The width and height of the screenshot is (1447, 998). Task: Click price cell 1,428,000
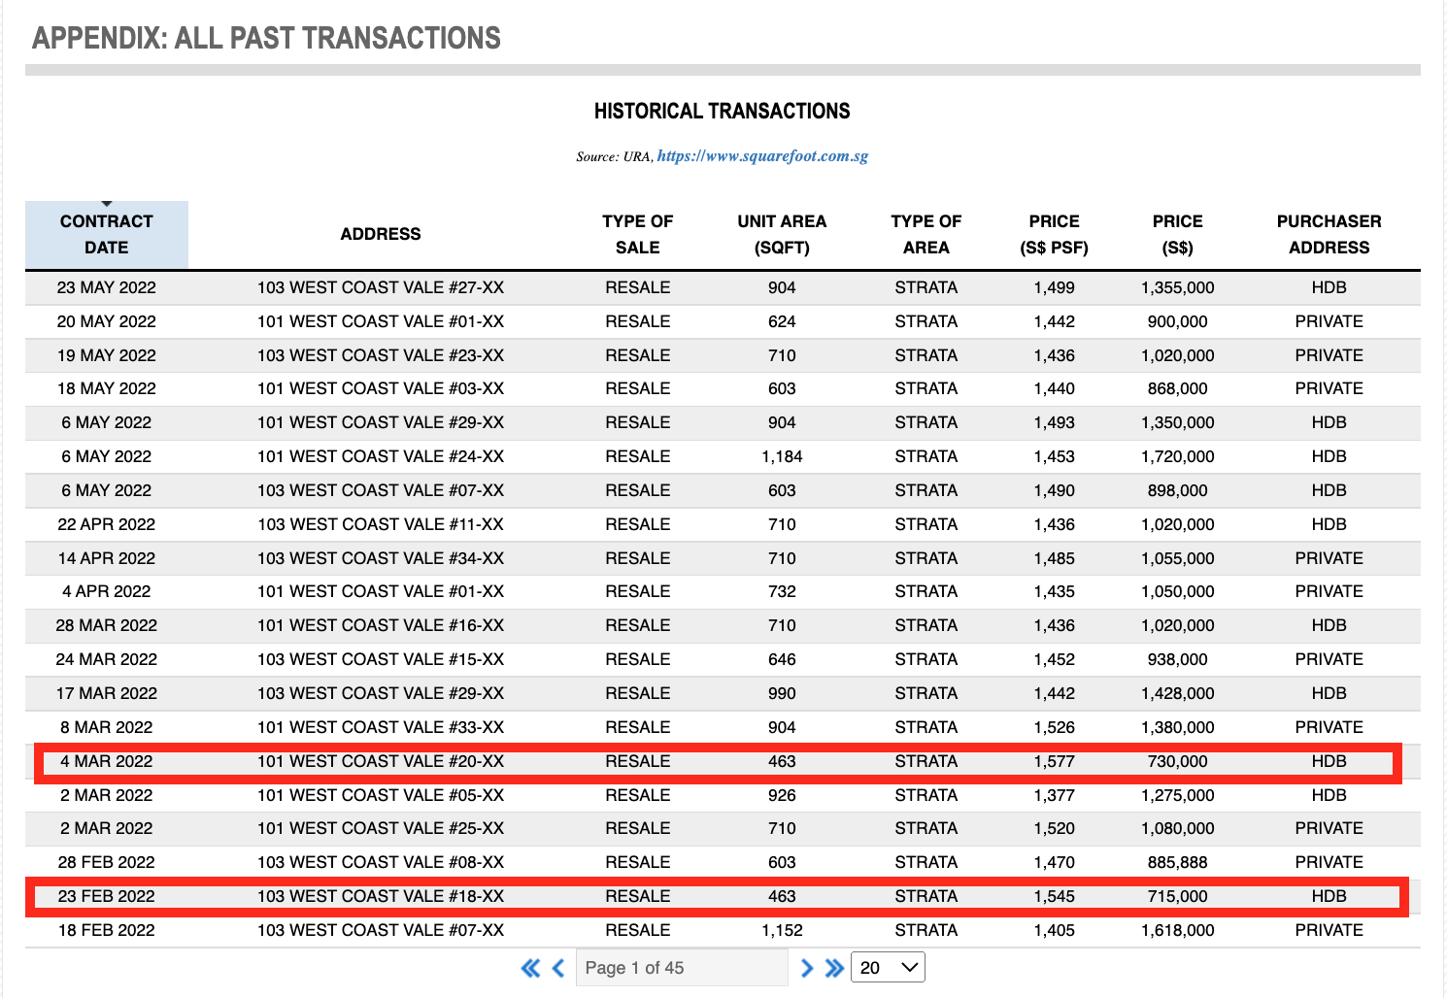(1178, 693)
